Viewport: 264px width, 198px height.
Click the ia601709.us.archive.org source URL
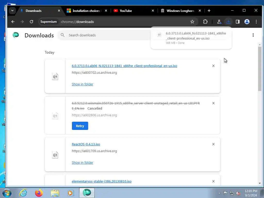tap(94, 151)
